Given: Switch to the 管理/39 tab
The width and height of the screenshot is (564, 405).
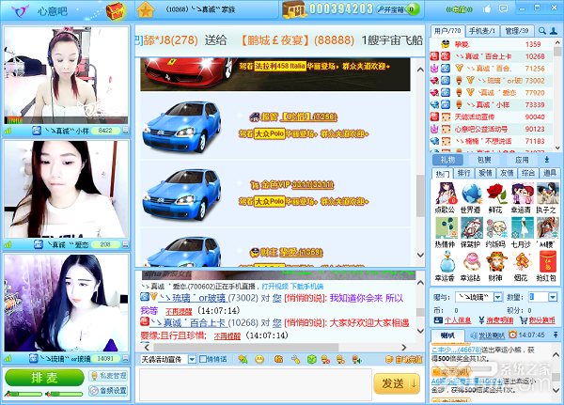Looking at the screenshot, I should click(x=516, y=31).
